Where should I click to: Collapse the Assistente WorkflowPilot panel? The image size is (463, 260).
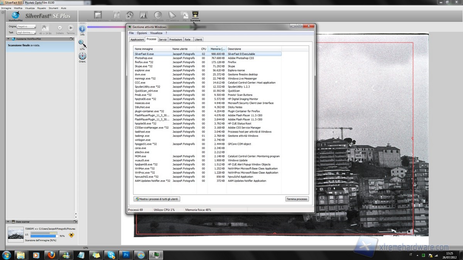coord(8,39)
